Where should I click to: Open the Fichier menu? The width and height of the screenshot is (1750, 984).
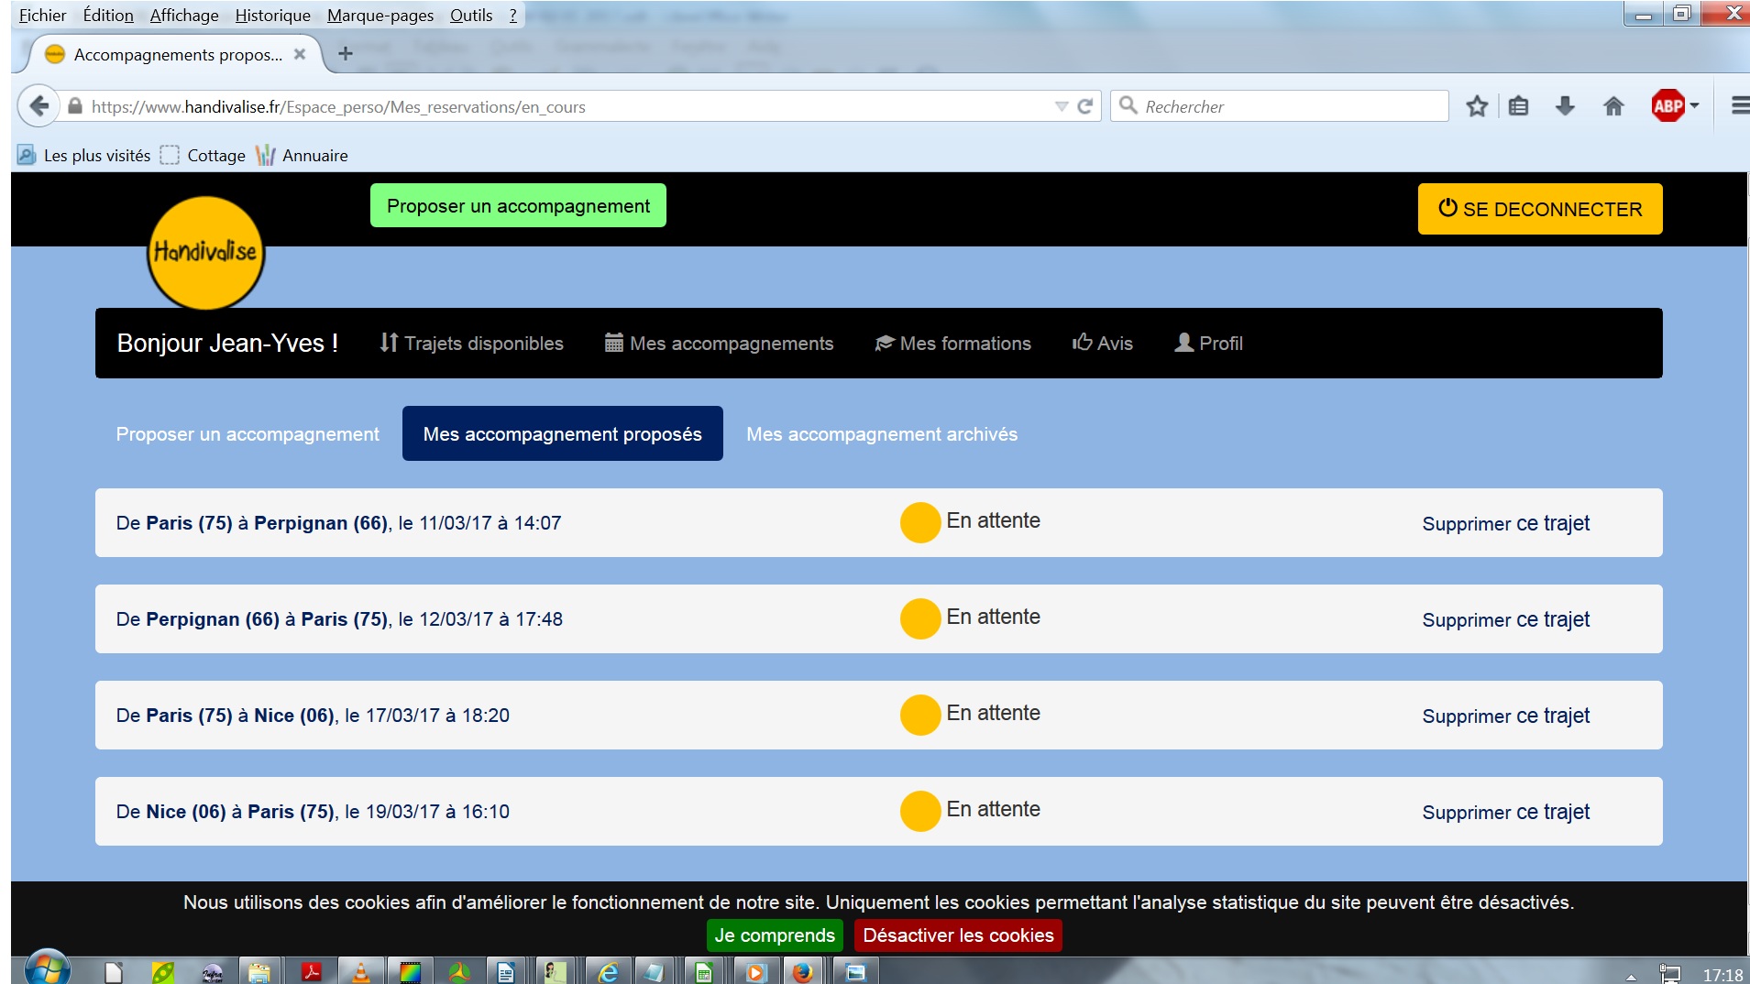coord(42,15)
